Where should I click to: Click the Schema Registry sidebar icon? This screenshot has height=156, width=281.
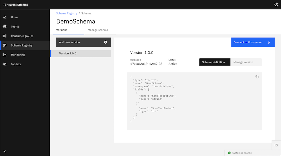(5, 45)
